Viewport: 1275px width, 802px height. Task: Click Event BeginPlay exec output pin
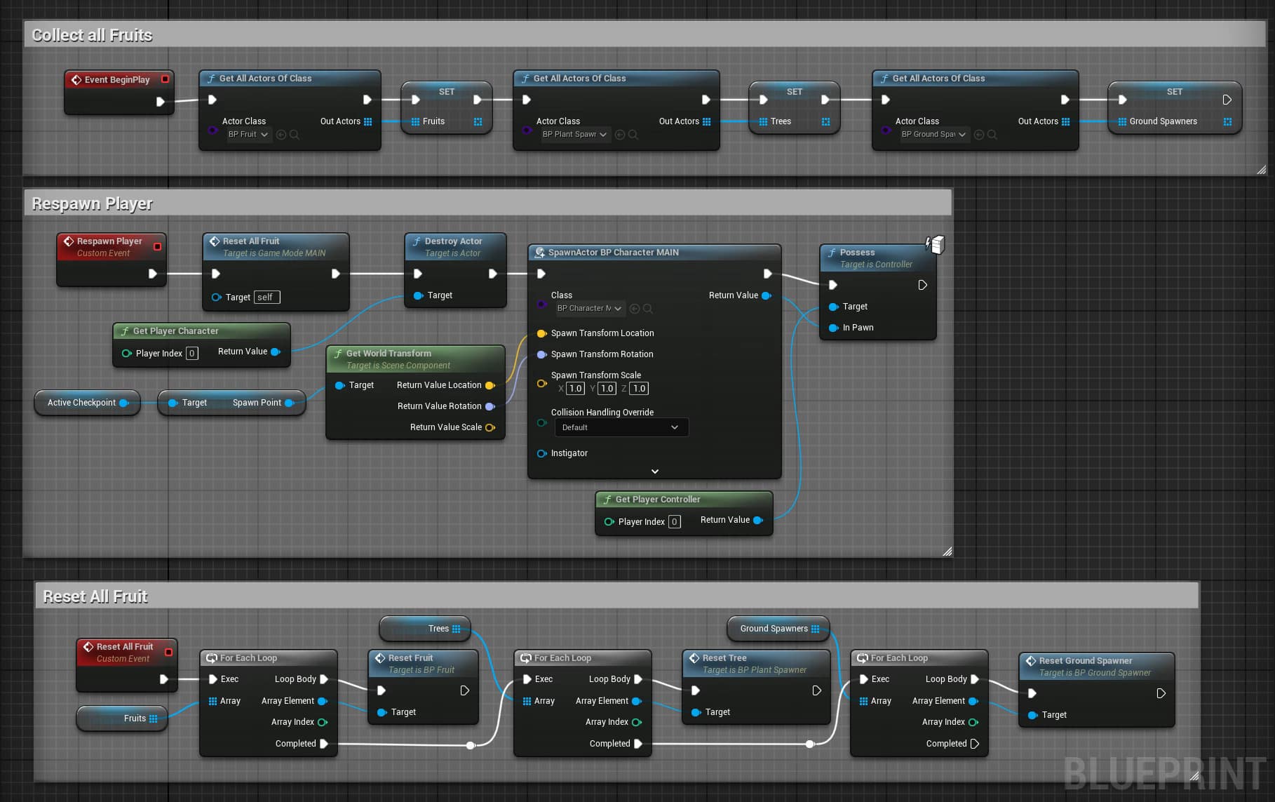[160, 102]
